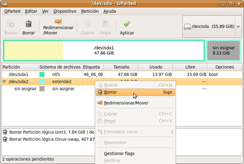Viewport: 244px width, 164px height.
Task: Click the Pegar toolbar icon
Action: pyautogui.click(x=106, y=24)
